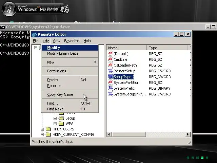Click the cmd.exe window title icon
217x163 pixels.
3,27
